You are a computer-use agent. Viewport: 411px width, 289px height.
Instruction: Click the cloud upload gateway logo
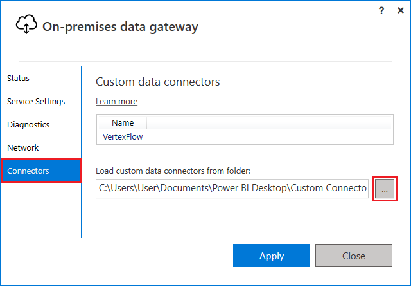pyautogui.click(x=26, y=24)
